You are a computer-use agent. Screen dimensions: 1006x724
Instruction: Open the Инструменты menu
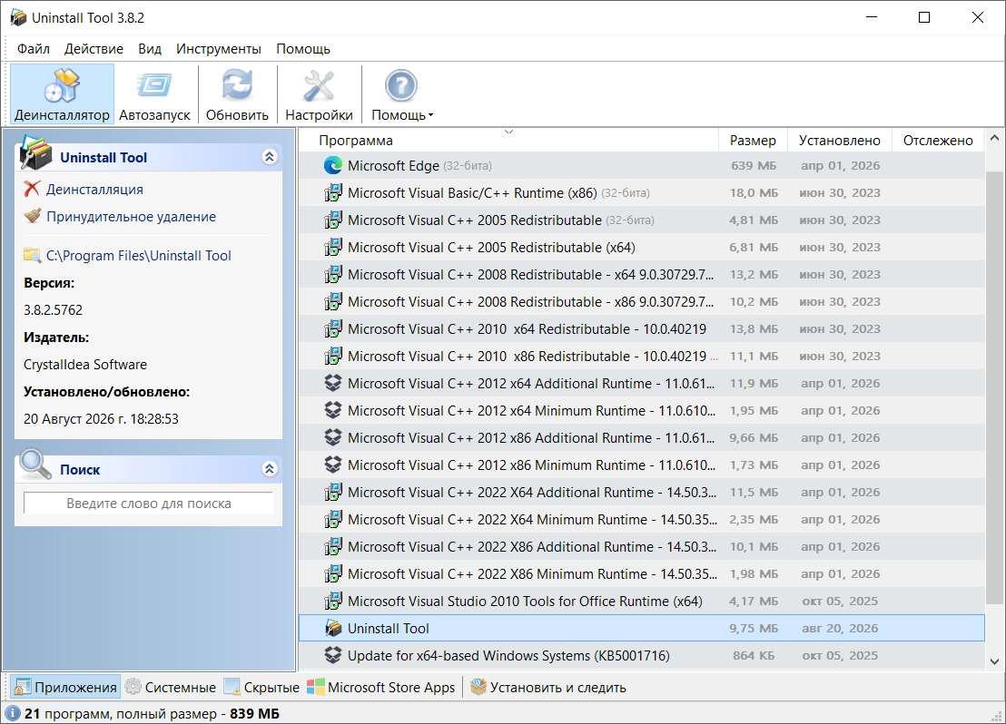[x=219, y=49]
